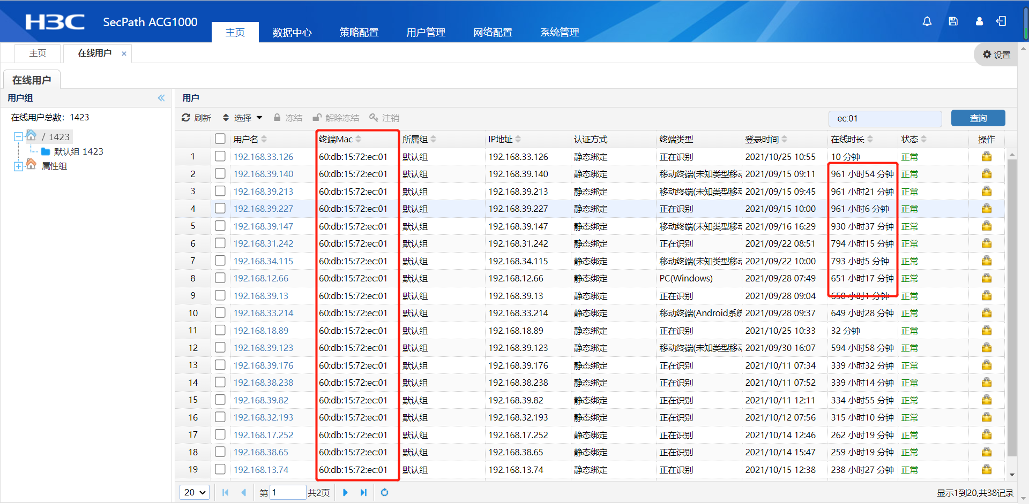The image size is (1029, 504).
Task: Open the page size dropdown showing 20
Action: pos(195,492)
